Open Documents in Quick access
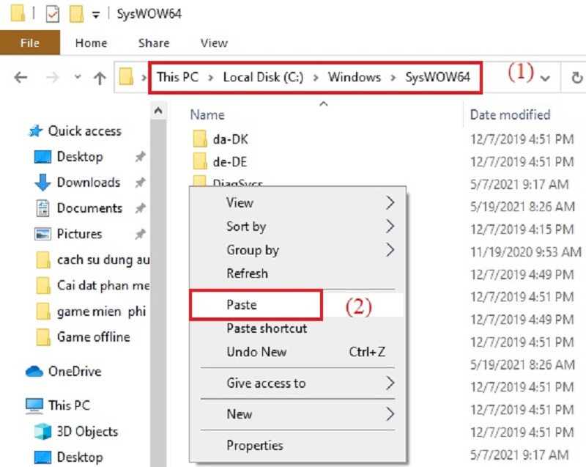 [89, 208]
